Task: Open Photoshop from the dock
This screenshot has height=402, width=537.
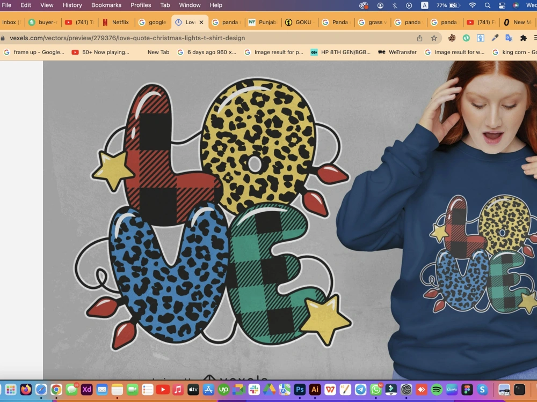Action: pos(300,389)
